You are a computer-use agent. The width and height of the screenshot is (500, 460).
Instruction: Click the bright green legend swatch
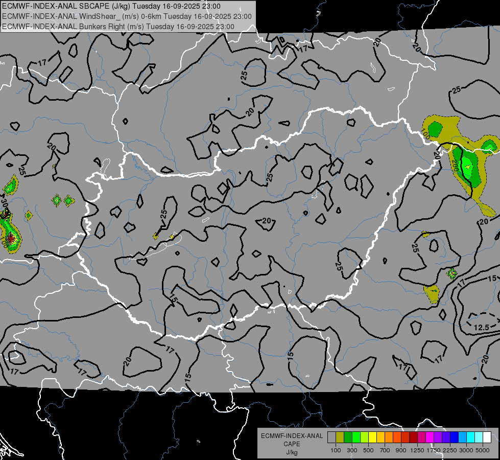356,438
